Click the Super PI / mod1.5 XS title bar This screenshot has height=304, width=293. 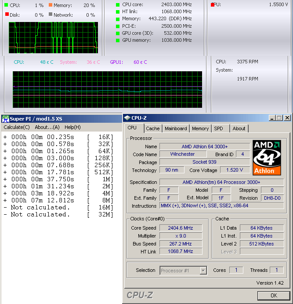pos(61,119)
